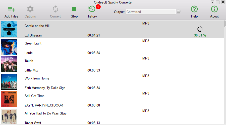The height and width of the screenshot is (125, 226).
Task: Click the MP3 format of Still Got Time
Action: pos(146,93)
